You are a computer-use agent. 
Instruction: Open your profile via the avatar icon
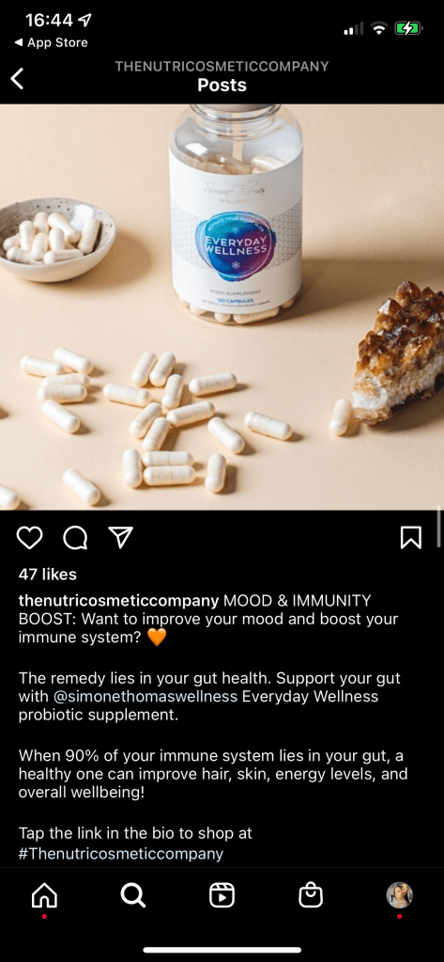tap(399, 895)
